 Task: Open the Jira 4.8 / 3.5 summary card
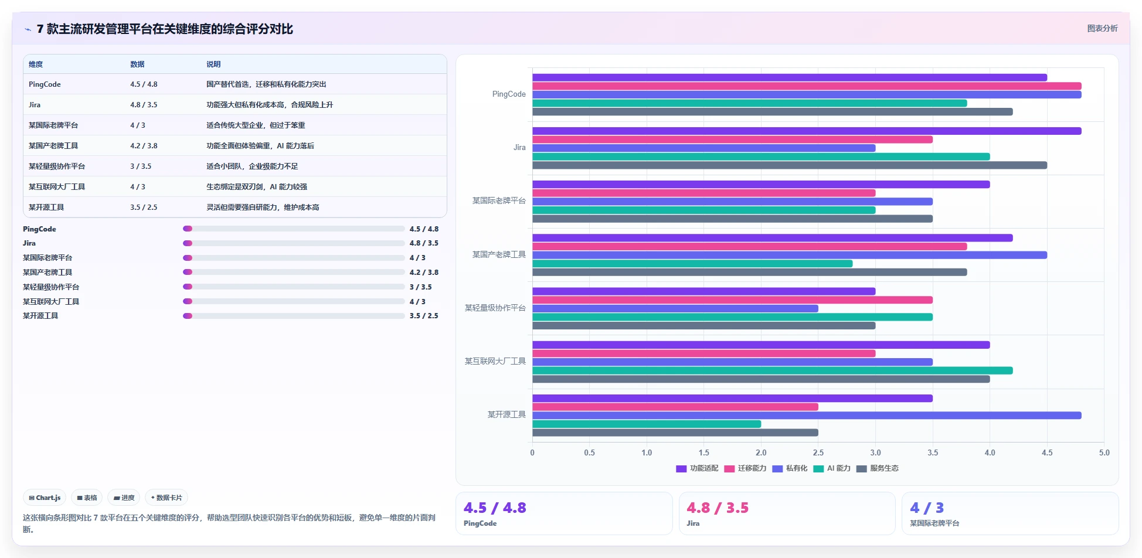pyautogui.click(x=787, y=513)
